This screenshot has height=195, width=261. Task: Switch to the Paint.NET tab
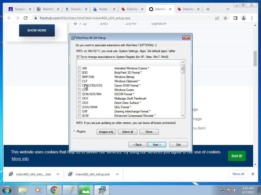[48, 9]
